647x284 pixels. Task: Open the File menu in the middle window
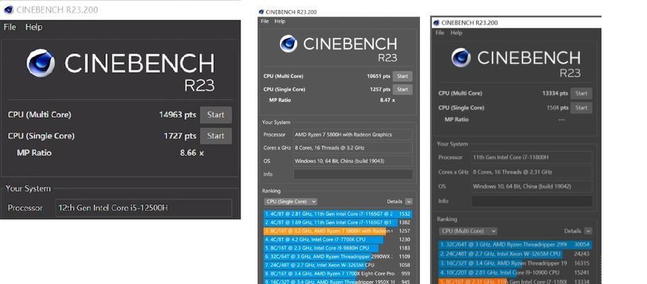pos(265,21)
